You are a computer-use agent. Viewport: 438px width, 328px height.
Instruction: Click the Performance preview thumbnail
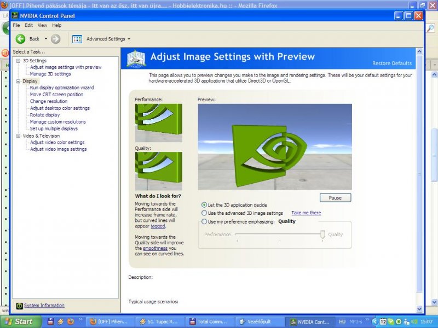pos(159,123)
